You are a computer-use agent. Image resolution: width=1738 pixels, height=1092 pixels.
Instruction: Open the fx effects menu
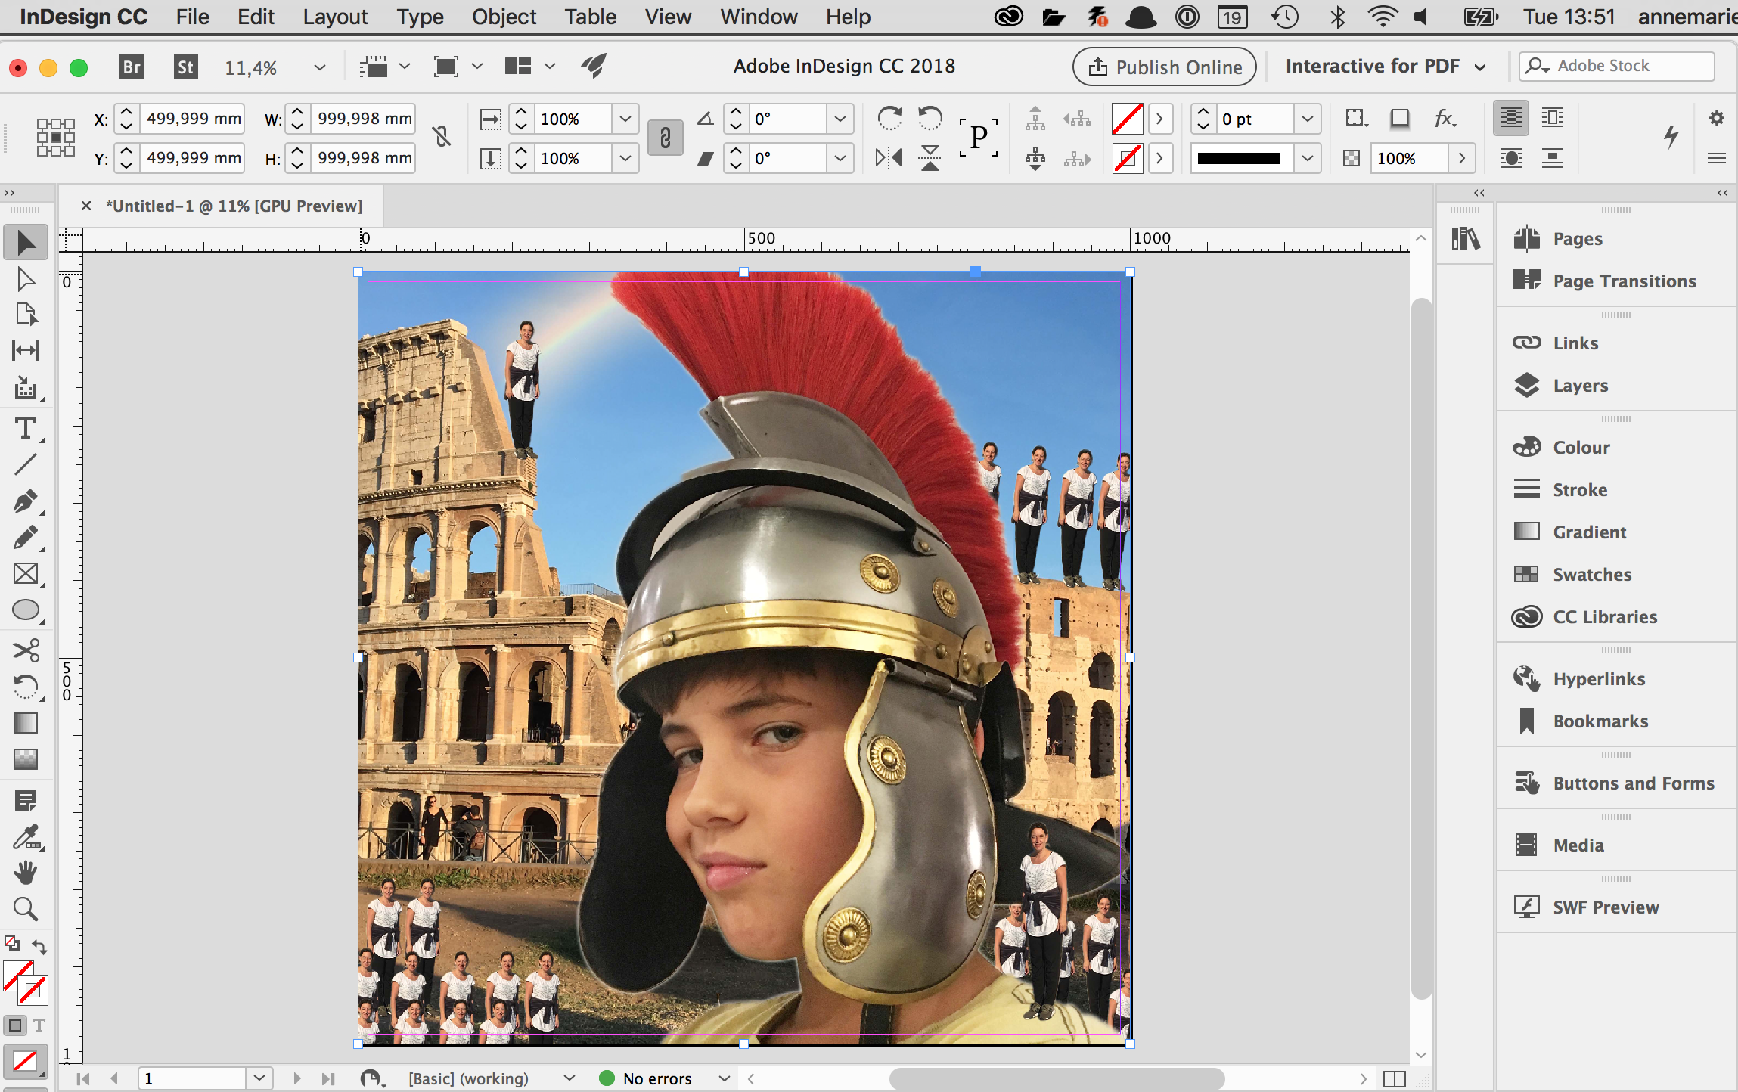pyautogui.click(x=1445, y=118)
